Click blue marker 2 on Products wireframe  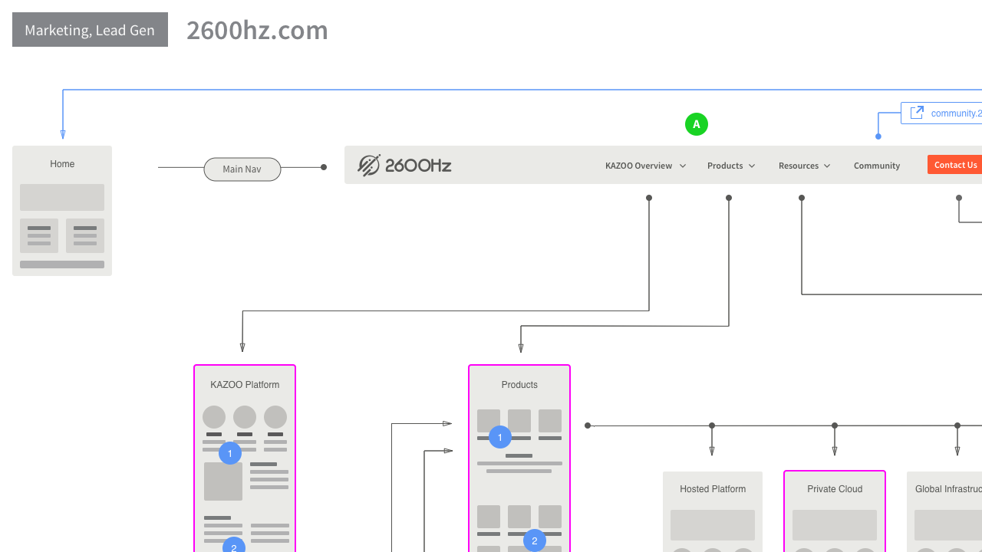(534, 540)
